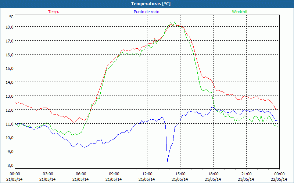Click the 8,0 y-axis value
Image resolution: width=294 pixels, height=183 pixels.
click(x=11, y=165)
